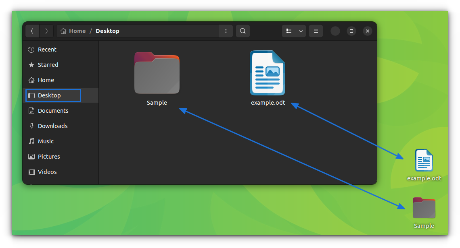Open the Videos sidebar folder
This screenshot has width=460, height=248.
(x=47, y=172)
